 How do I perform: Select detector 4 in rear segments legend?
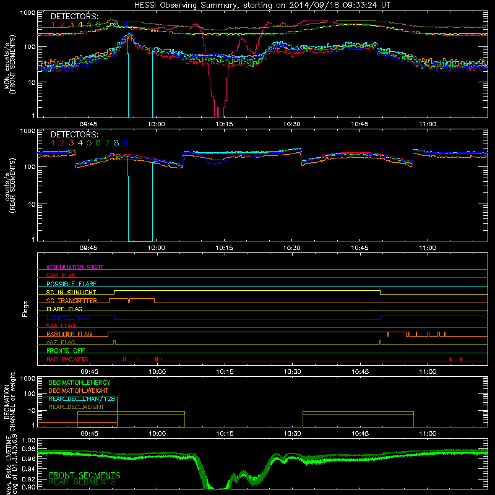point(80,143)
